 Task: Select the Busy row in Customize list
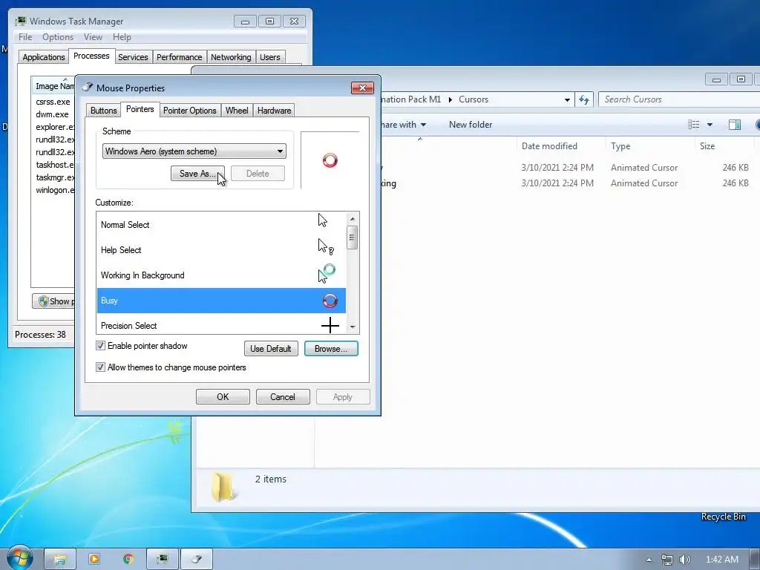coord(221,301)
